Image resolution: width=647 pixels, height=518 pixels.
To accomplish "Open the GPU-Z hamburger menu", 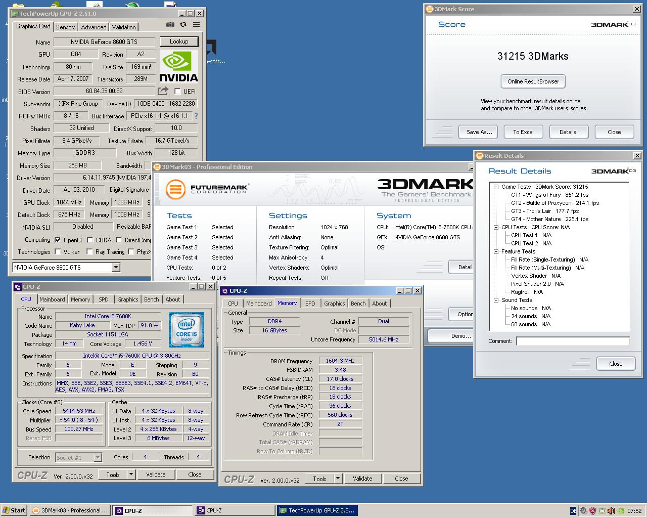I will pos(196,24).
